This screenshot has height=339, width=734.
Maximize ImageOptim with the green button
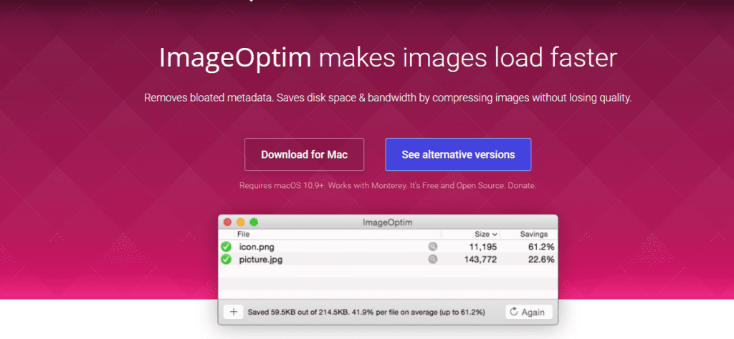point(254,222)
